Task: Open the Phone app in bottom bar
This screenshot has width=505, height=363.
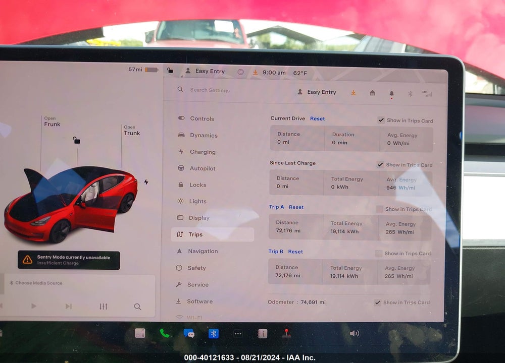Action: click(x=165, y=333)
